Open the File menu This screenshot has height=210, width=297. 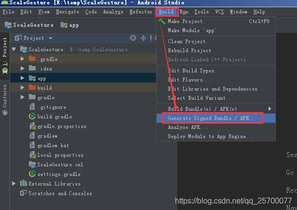coord(8,12)
